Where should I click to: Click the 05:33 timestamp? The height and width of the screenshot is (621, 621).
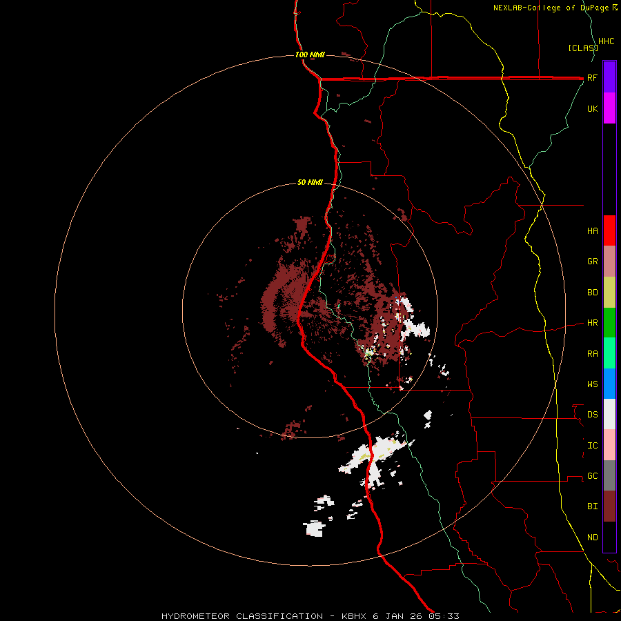(x=444, y=616)
